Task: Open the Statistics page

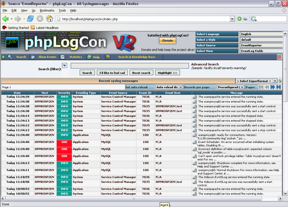Action: tap(76, 57)
